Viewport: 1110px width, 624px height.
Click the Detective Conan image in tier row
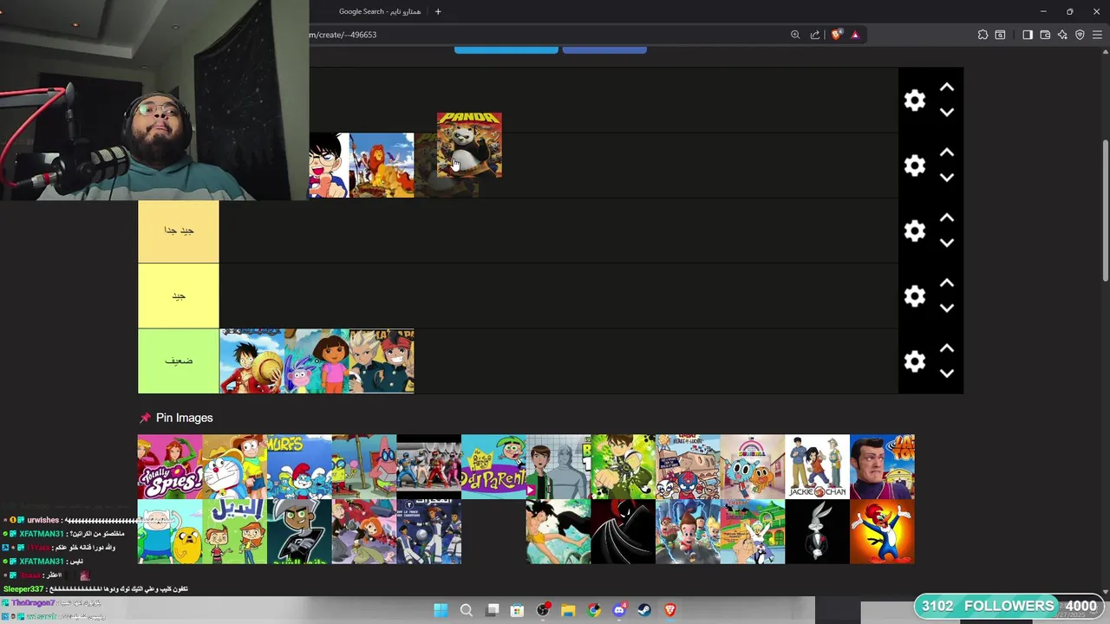(329, 165)
